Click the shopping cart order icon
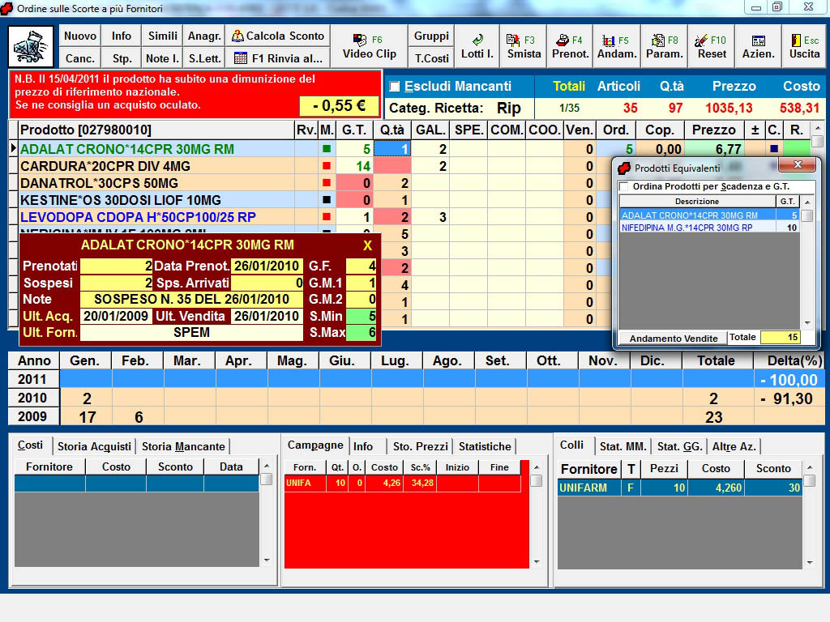830x622 pixels. 32,47
